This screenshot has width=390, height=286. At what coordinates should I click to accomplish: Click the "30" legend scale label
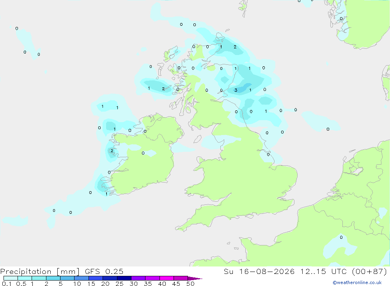point(133,284)
